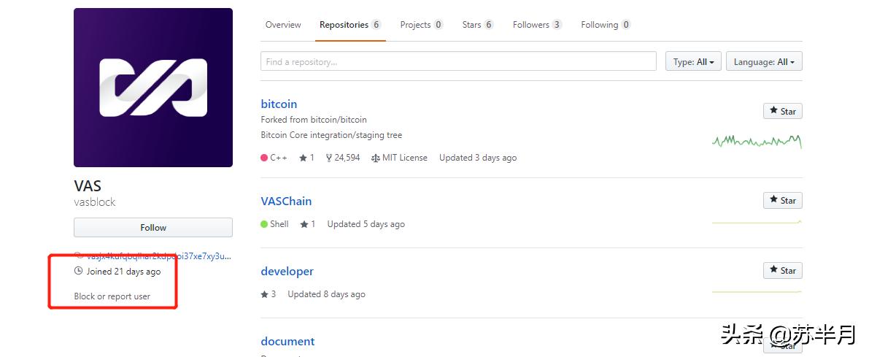Screen dimensions: 869x357
Task: Star the developer repository
Action: [x=782, y=270]
